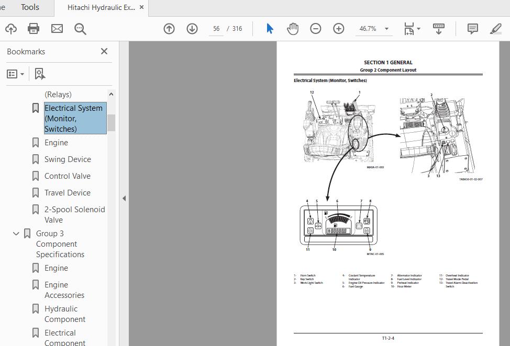Open the find text magnifier tool

point(80,29)
